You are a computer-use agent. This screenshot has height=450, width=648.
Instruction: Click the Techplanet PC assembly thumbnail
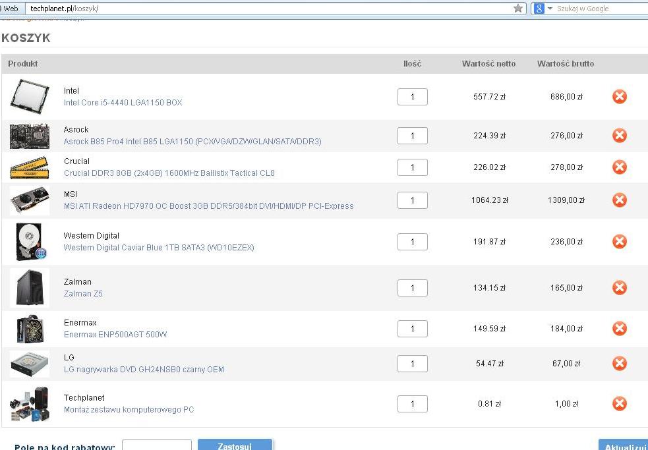[x=29, y=404]
